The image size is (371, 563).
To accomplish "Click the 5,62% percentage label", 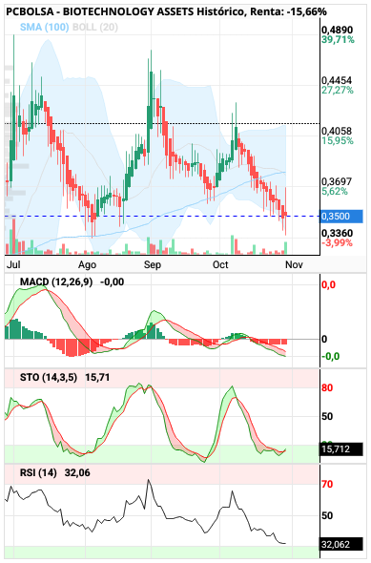I will [335, 191].
